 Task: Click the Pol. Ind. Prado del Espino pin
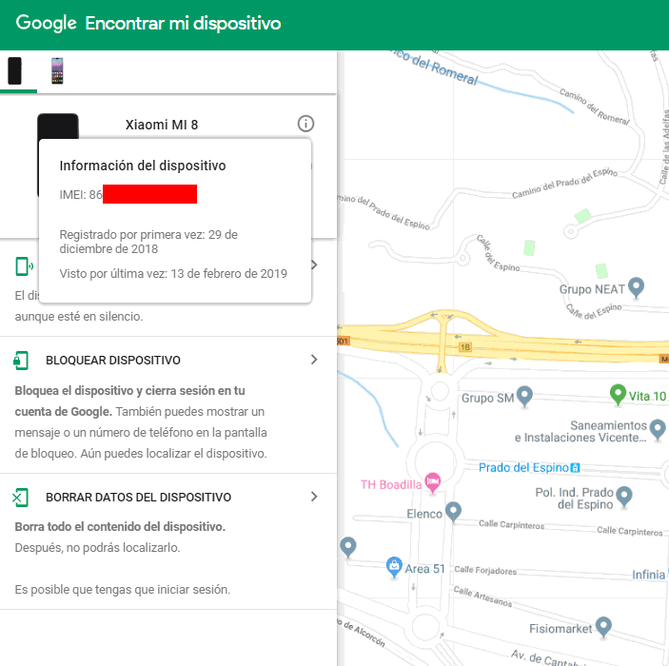[624, 497]
